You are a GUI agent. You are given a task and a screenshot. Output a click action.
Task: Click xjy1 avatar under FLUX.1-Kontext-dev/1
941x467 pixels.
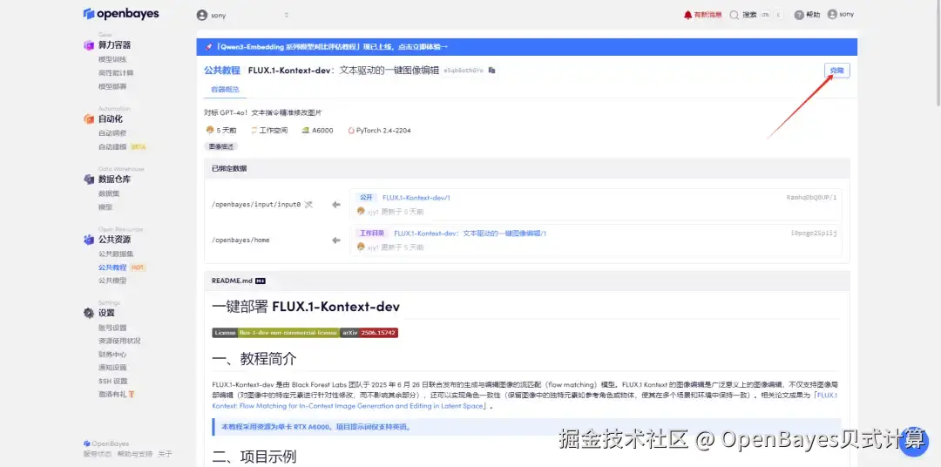361,212
